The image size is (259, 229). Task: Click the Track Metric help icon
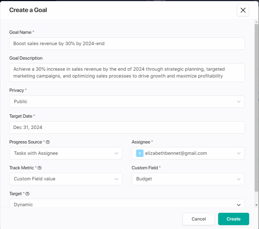click(40, 168)
